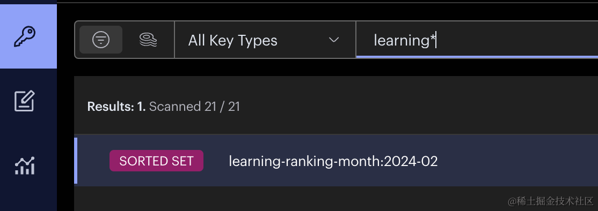
Task: Open Analysis Tools bar chart icon
Action: (25, 166)
